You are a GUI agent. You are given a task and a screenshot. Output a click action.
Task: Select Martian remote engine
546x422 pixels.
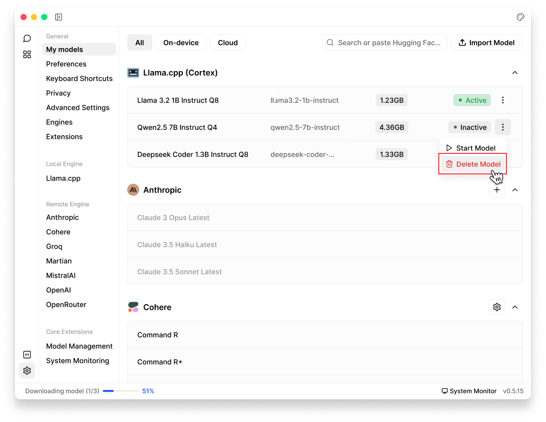pyautogui.click(x=59, y=261)
